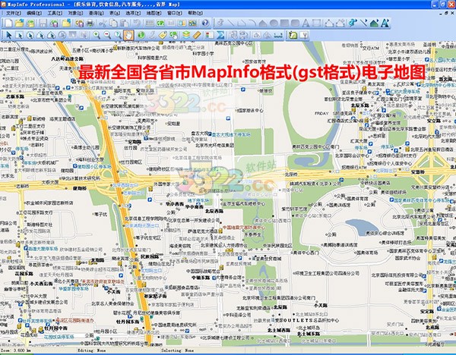Viewport: 456px width, 355px height.
Task: Open the 帮助(H) menu
Action: 195,13
